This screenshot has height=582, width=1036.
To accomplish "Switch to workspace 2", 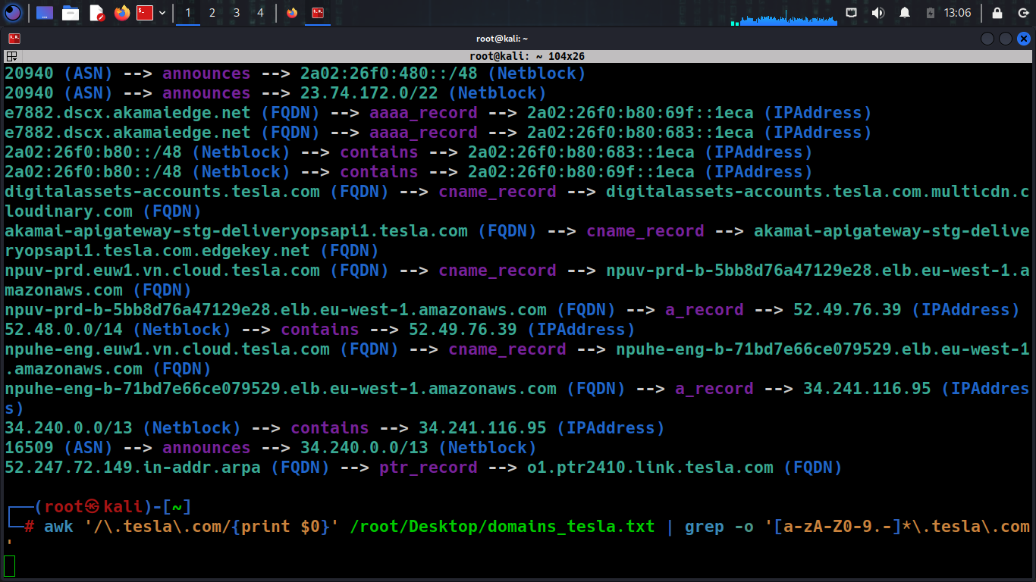I will [212, 13].
